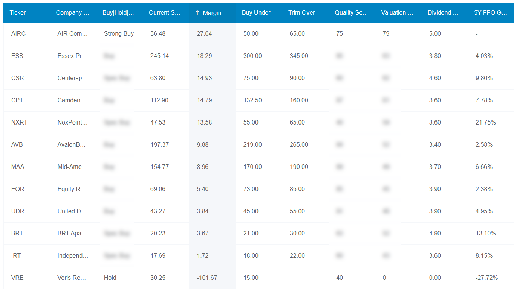This screenshot has width=514, height=290.
Task: Click the CPT ticker cell
Action: click(17, 100)
